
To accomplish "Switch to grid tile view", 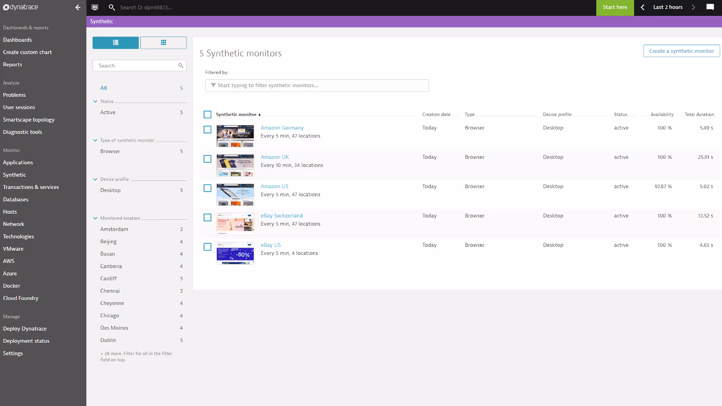I will [163, 42].
